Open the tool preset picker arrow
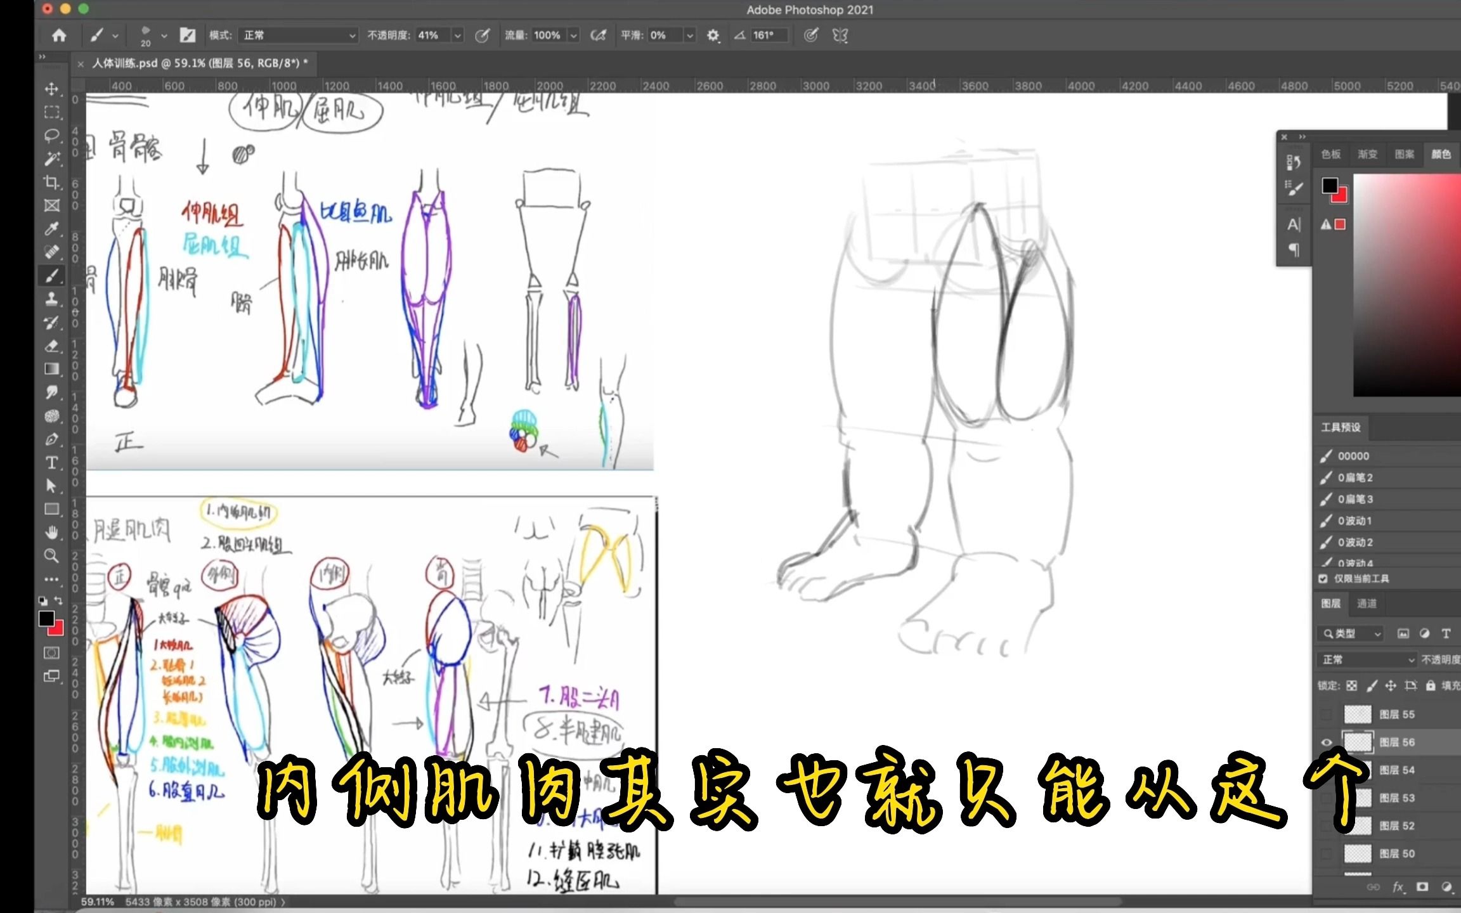The height and width of the screenshot is (913, 1461). point(115,36)
